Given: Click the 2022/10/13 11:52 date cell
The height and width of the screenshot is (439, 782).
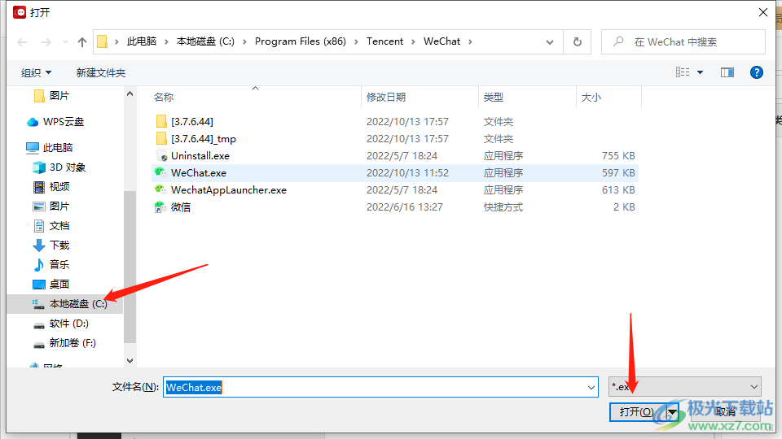Looking at the screenshot, I should click(407, 172).
